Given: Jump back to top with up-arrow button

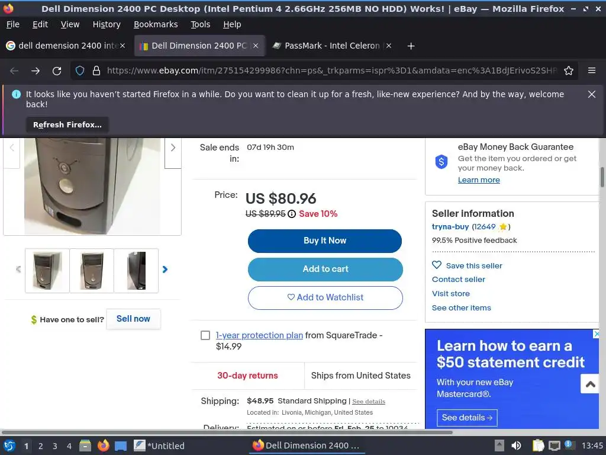Looking at the screenshot, I should [590, 384].
